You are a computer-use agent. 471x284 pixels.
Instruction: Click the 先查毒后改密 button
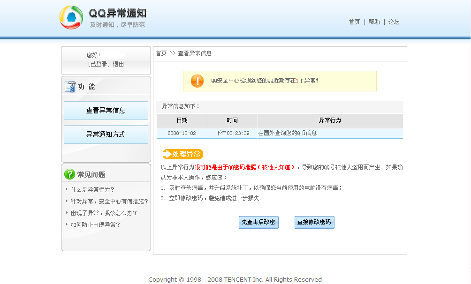pos(258,222)
